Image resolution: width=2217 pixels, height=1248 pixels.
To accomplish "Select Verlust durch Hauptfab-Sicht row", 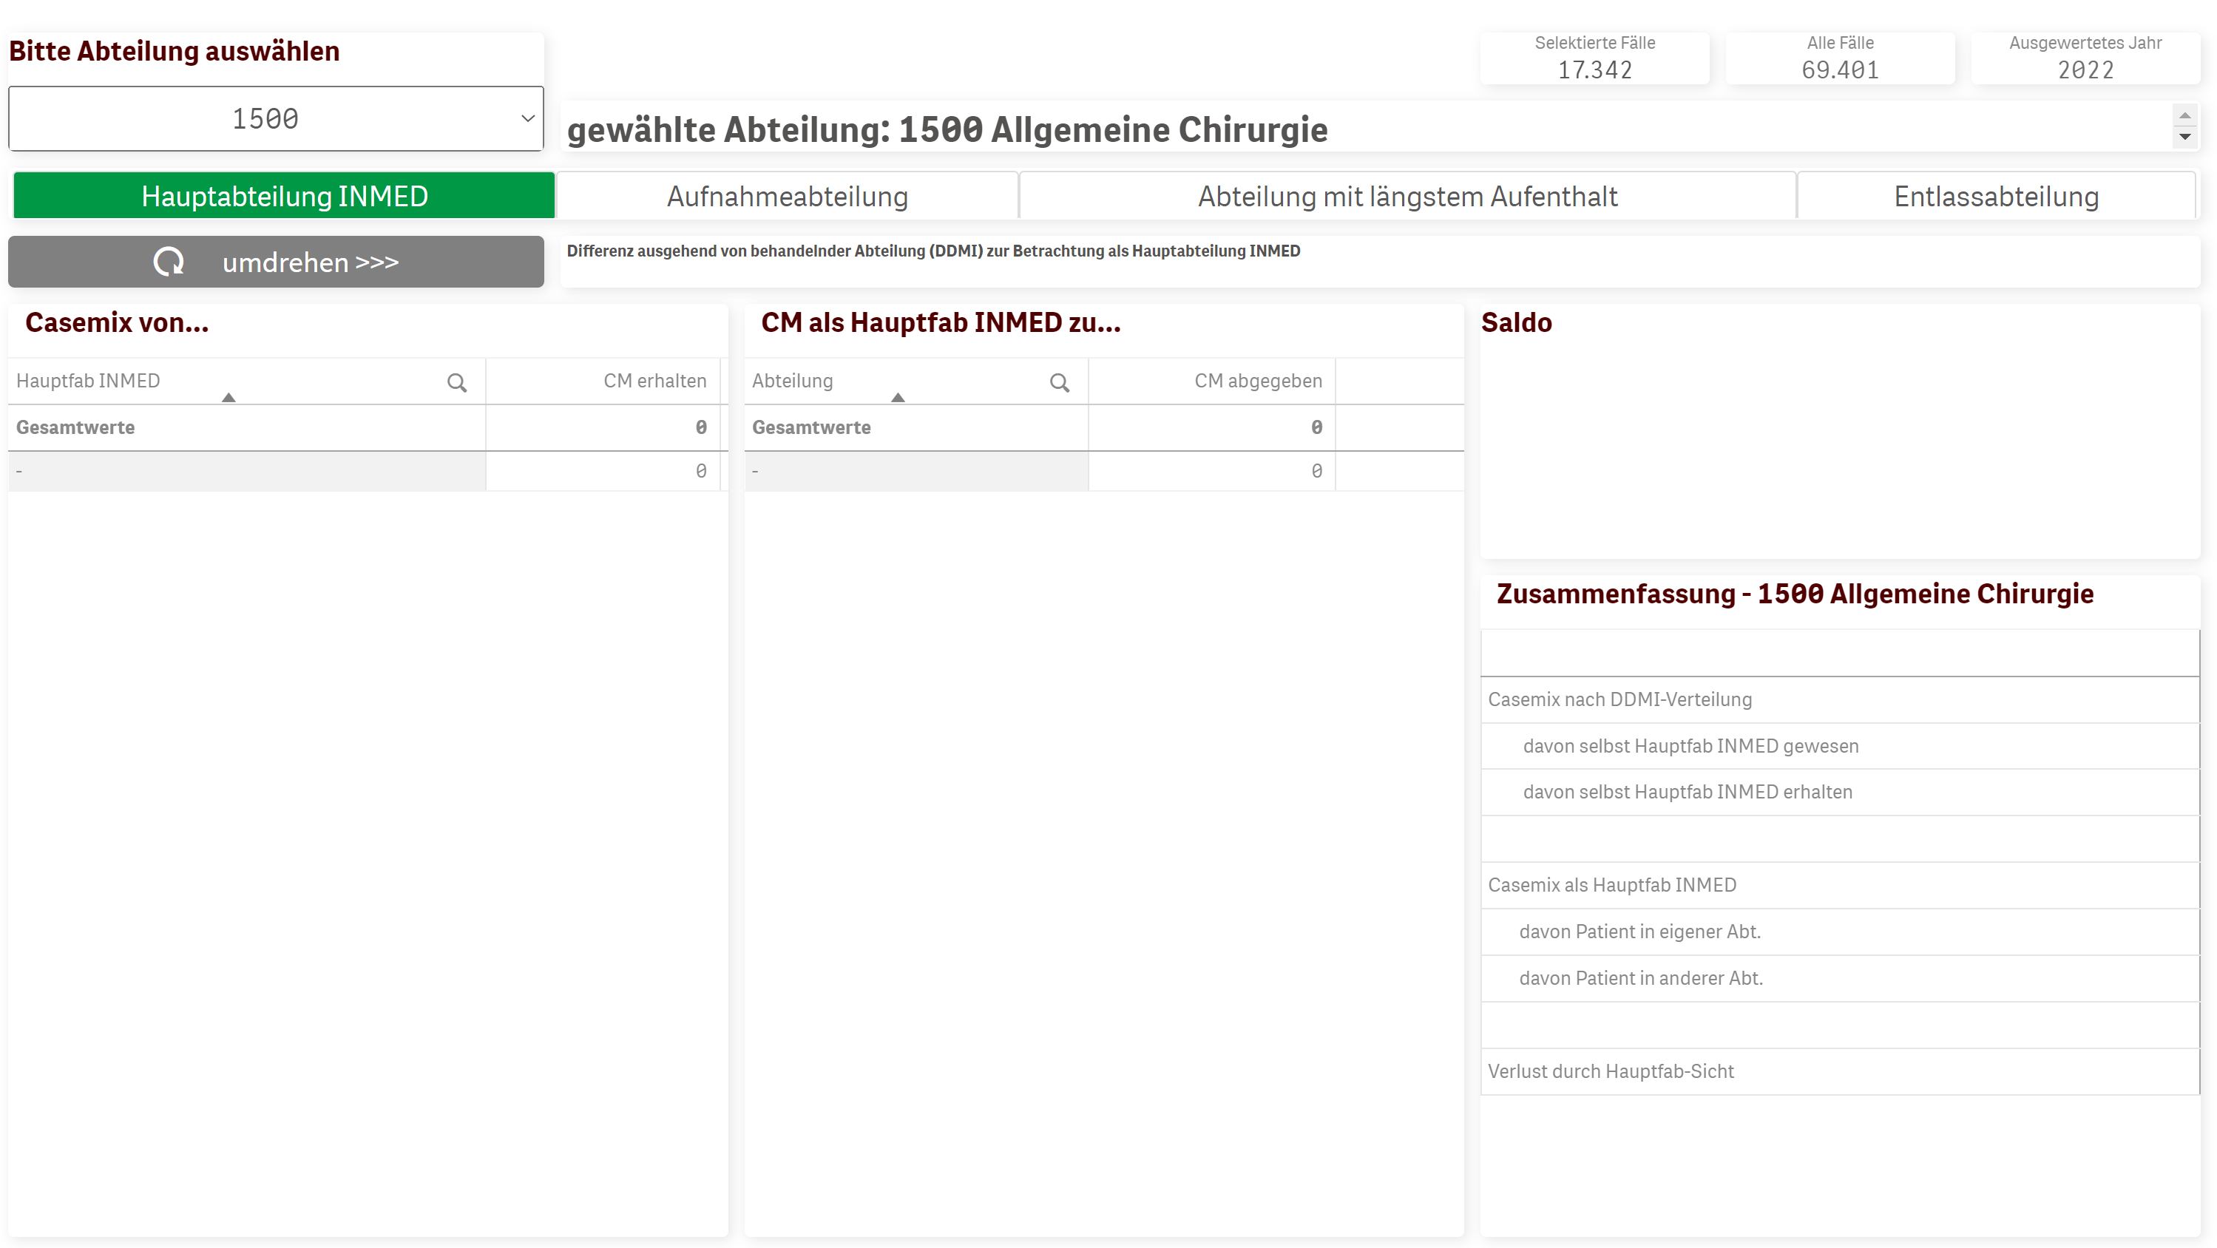I will click(1611, 1071).
